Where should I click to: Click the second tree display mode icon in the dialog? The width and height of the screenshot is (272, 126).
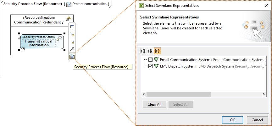pyautogui.click(x=150, y=50)
